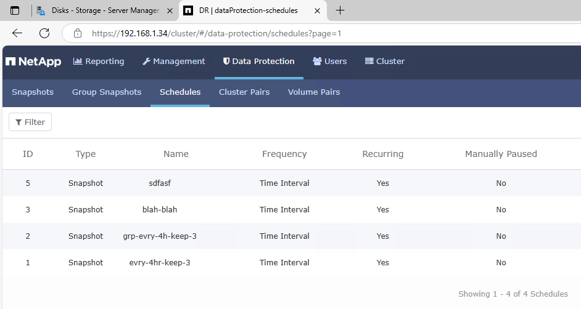Open the Users menu
Viewport: 581px width, 309px height.
330,62
